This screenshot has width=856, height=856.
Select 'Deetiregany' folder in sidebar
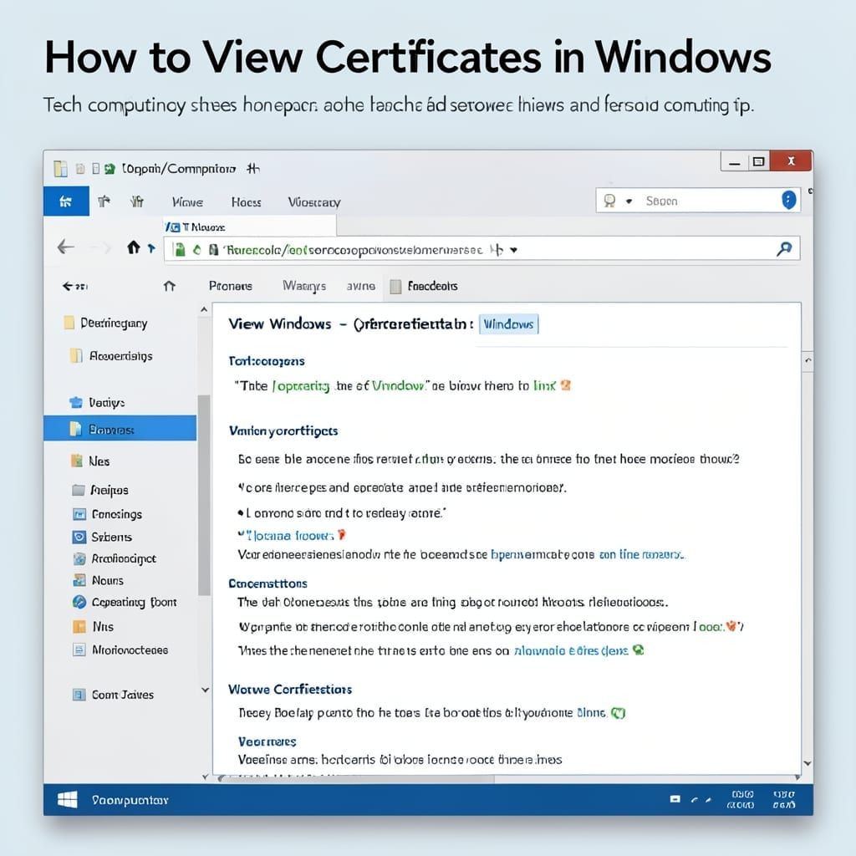click(x=106, y=324)
